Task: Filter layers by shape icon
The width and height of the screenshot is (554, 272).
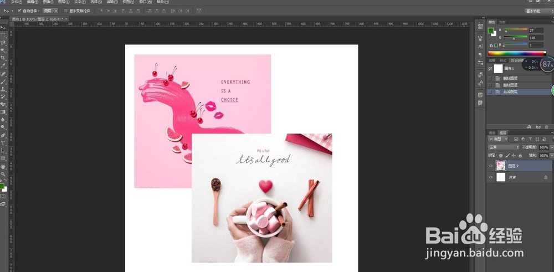Action: tap(537, 139)
